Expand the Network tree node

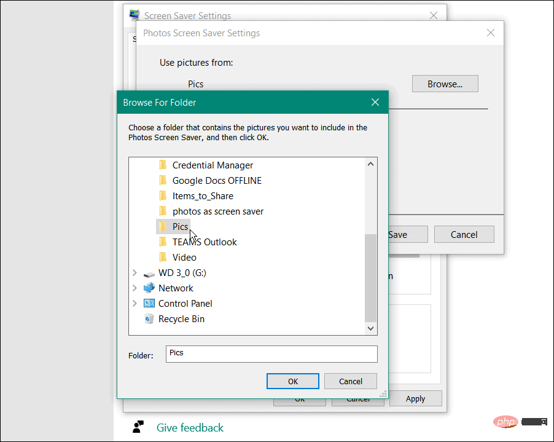tap(135, 288)
